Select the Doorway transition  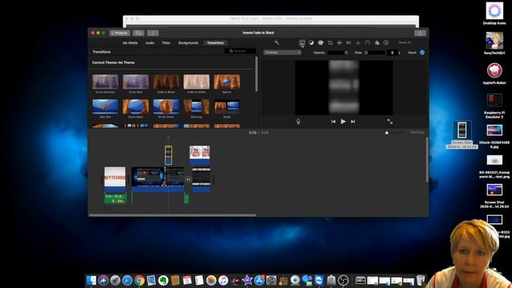(196, 106)
